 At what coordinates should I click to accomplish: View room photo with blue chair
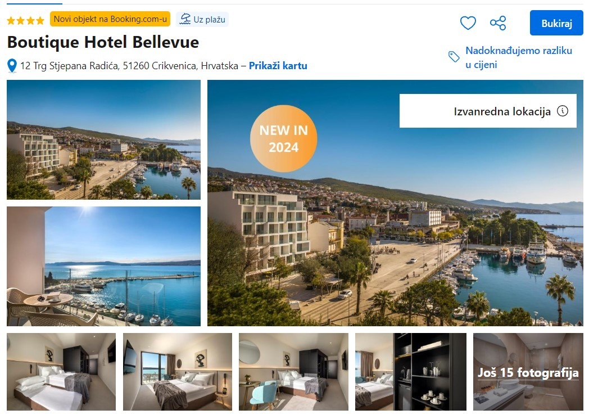click(293, 371)
